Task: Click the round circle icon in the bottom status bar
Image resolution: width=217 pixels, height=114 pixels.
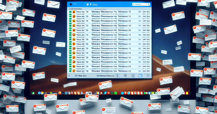Action: pos(125,76)
